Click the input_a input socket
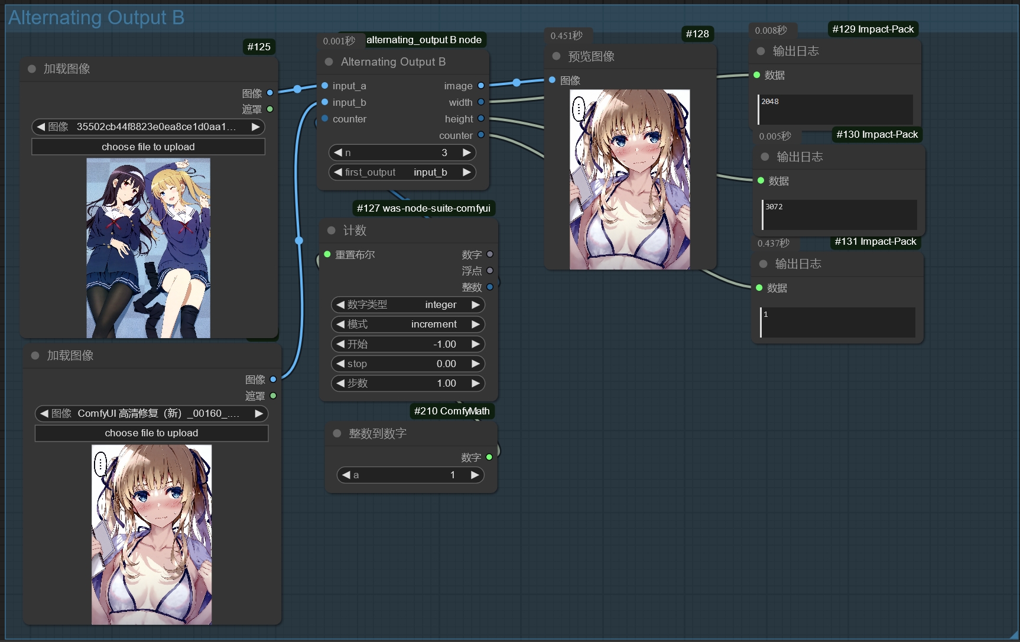Screen dimensions: 1020x642 tap(325, 86)
